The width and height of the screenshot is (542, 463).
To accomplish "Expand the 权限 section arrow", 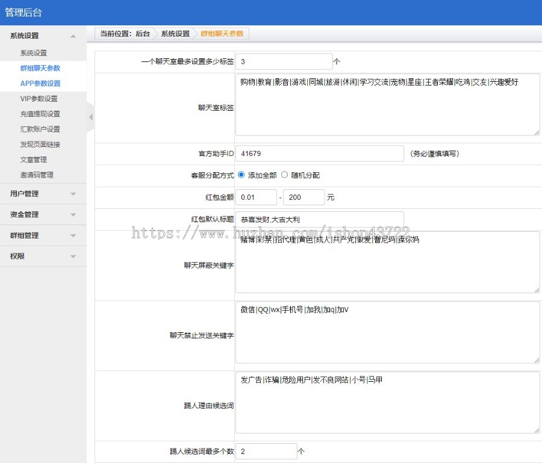I will click(x=73, y=256).
